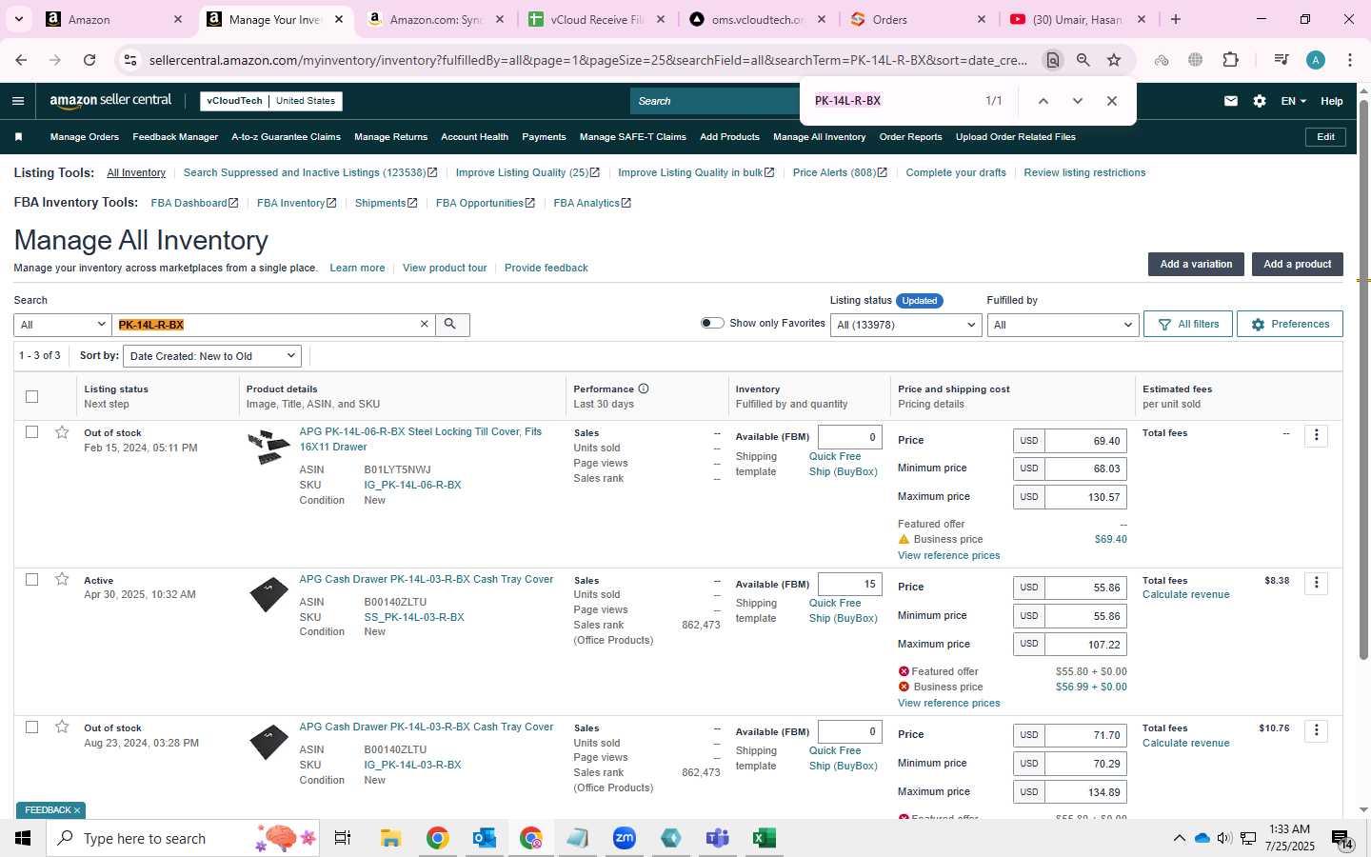This screenshot has width=1371, height=857.
Task: Go to Account Health
Action: coord(474,137)
